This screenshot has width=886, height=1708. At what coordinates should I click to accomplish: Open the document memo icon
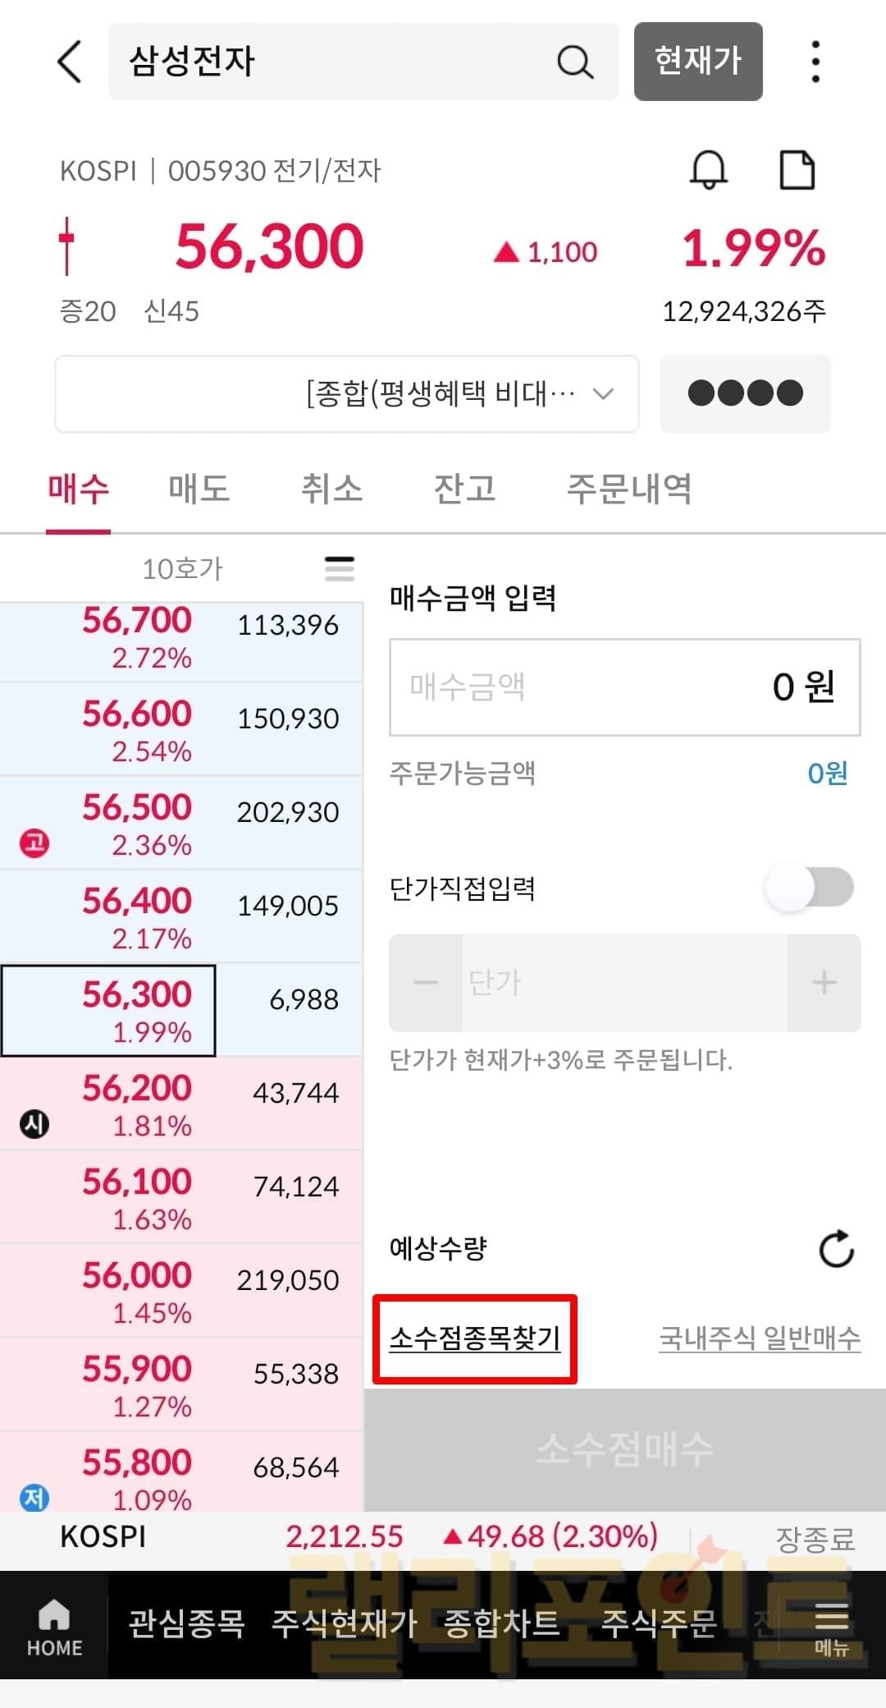point(796,170)
